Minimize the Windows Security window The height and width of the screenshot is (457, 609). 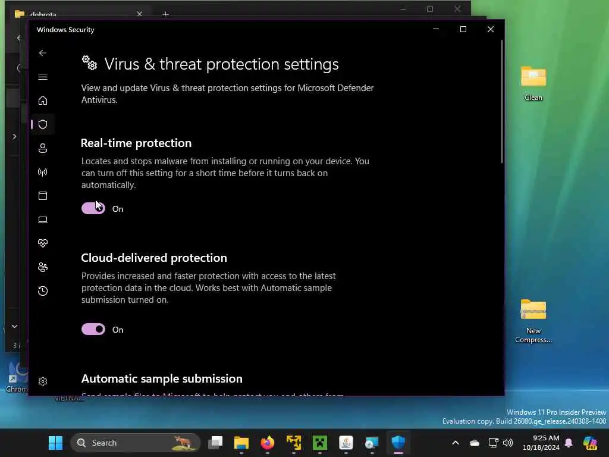coord(436,29)
